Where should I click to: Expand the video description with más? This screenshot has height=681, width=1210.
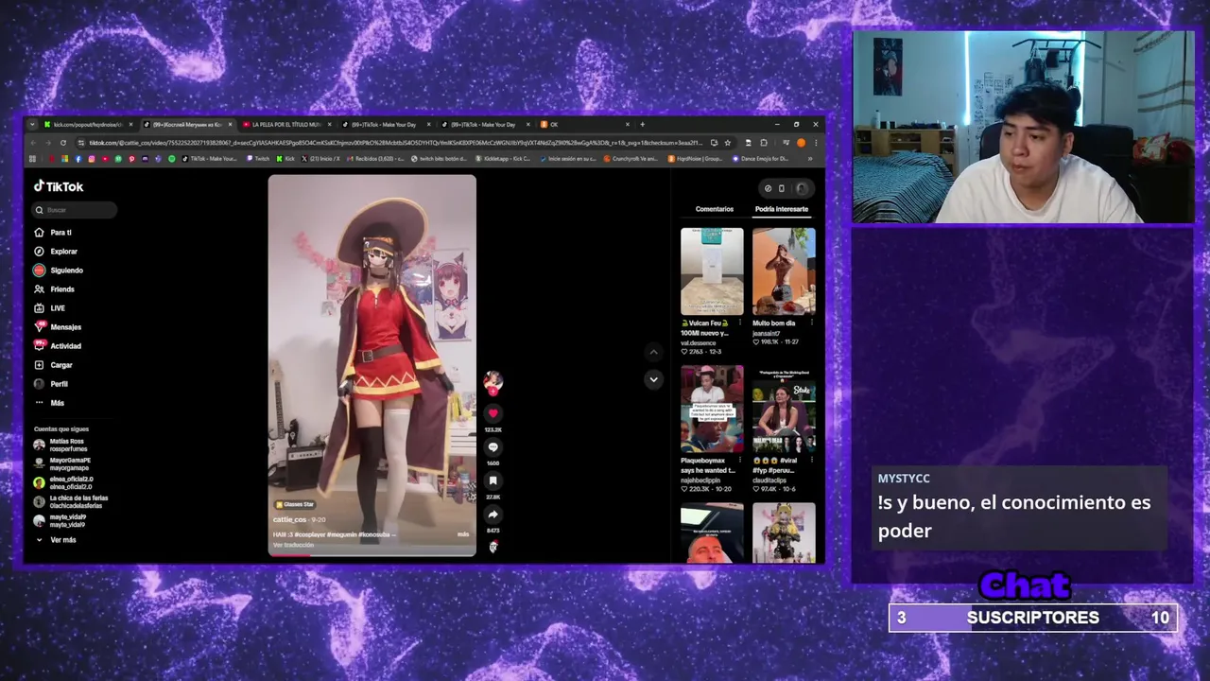[x=463, y=534]
